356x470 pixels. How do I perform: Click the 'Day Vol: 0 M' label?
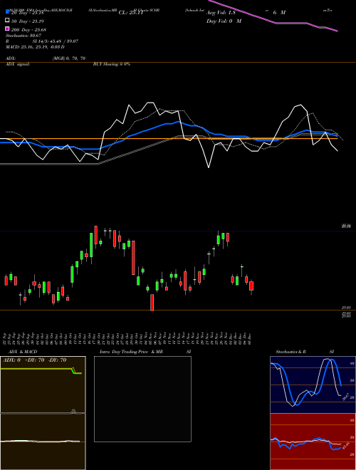[x=224, y=21]
